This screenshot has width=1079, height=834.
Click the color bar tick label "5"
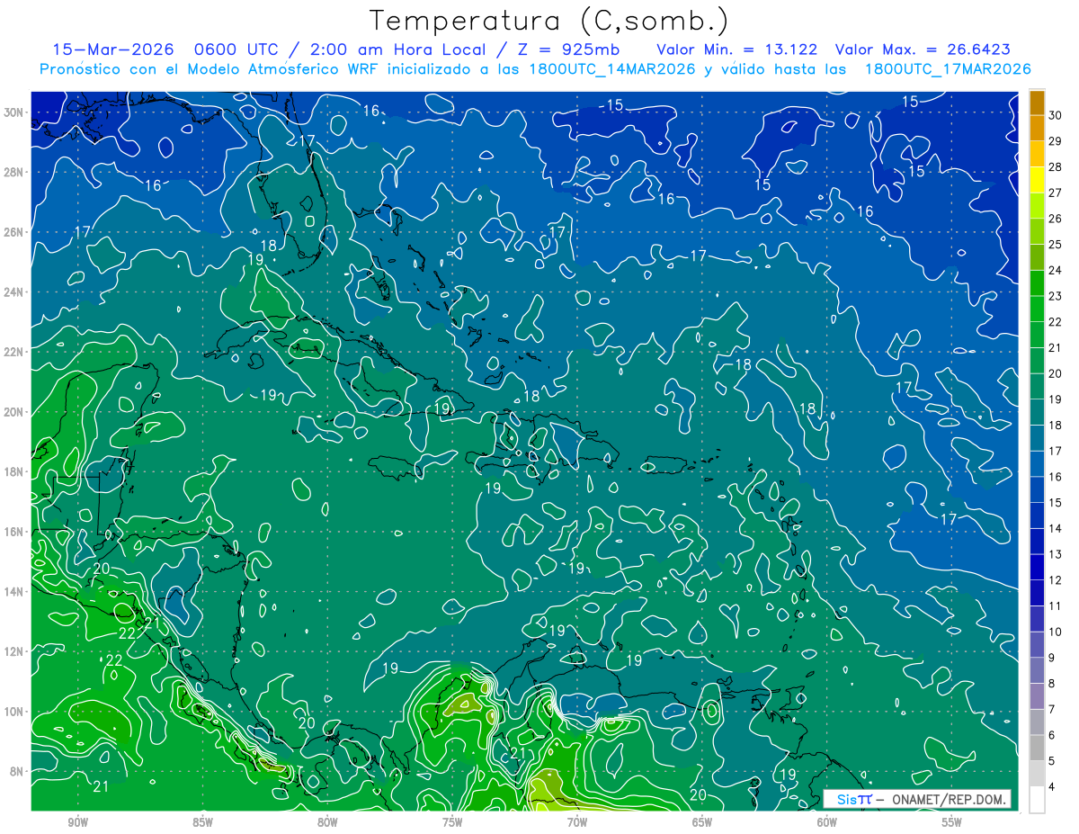(x=1053, y=761)
